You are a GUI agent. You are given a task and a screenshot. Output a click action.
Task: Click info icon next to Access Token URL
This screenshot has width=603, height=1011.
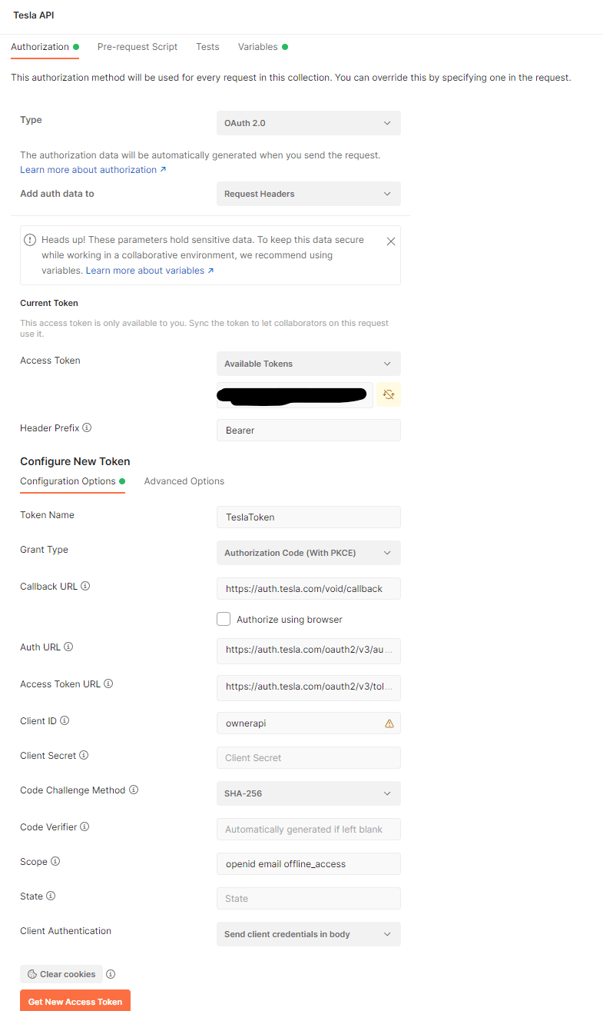pos(108,683)
